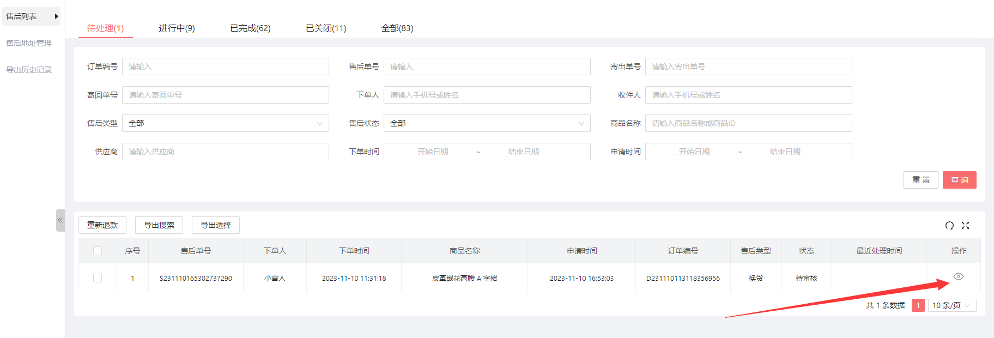This screenshot has height=338, width=994.
Task: Open the 售后类型 dropdown
Action: (225, 123)
